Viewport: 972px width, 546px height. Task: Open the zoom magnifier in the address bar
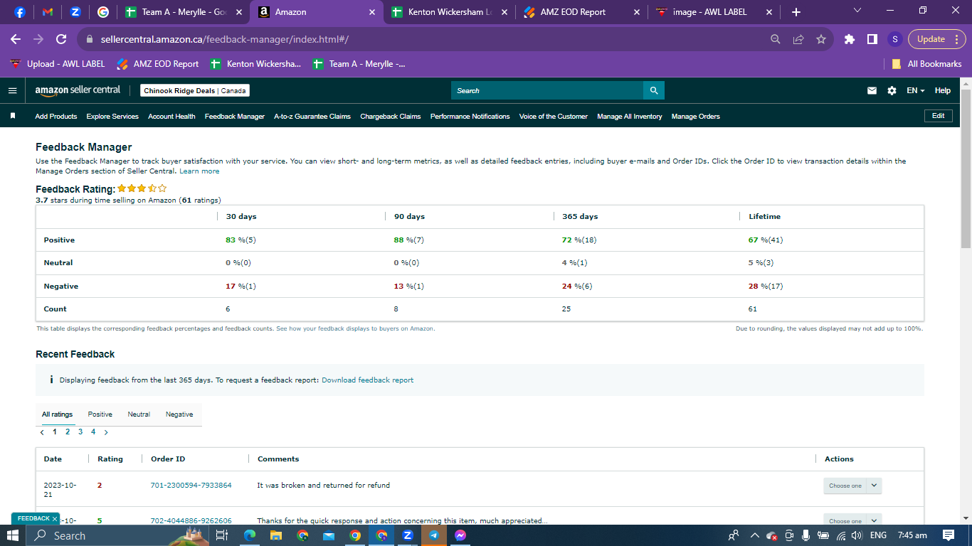(x=776, y=39)
